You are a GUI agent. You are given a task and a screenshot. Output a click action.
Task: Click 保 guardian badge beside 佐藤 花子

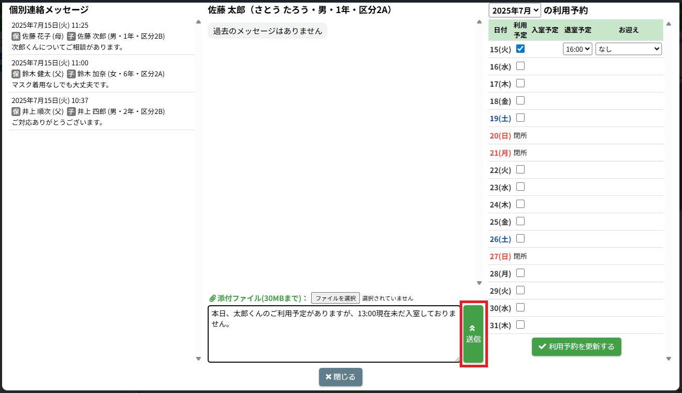click(x=16, y=37)
